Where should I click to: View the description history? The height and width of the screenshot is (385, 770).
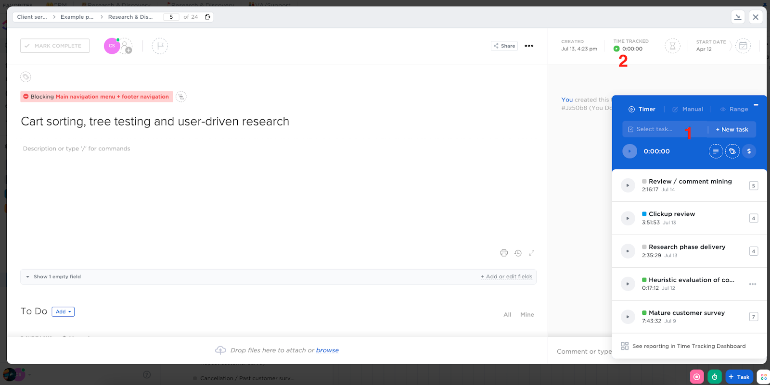coord(518,253)
